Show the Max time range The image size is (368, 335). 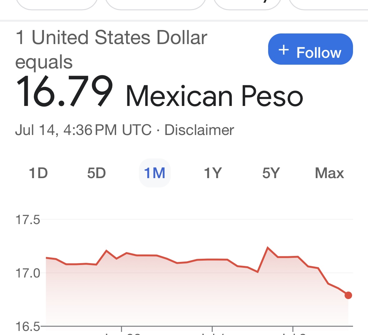tap(329, 173)
